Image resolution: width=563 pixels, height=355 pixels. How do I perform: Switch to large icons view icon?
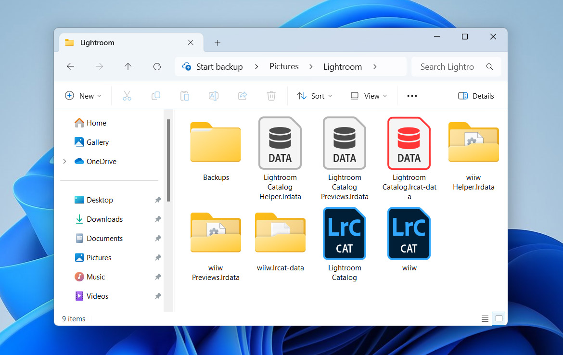[499, 318]
